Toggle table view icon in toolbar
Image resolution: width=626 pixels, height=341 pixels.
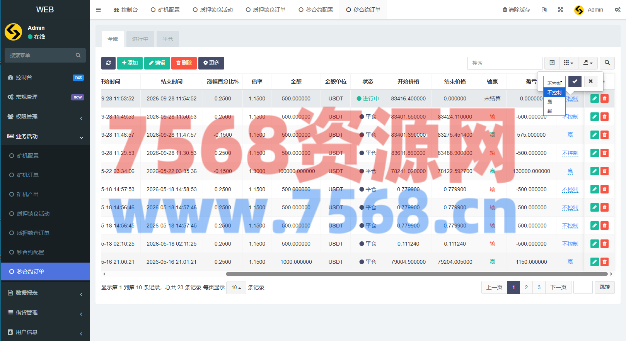[552, 63]
